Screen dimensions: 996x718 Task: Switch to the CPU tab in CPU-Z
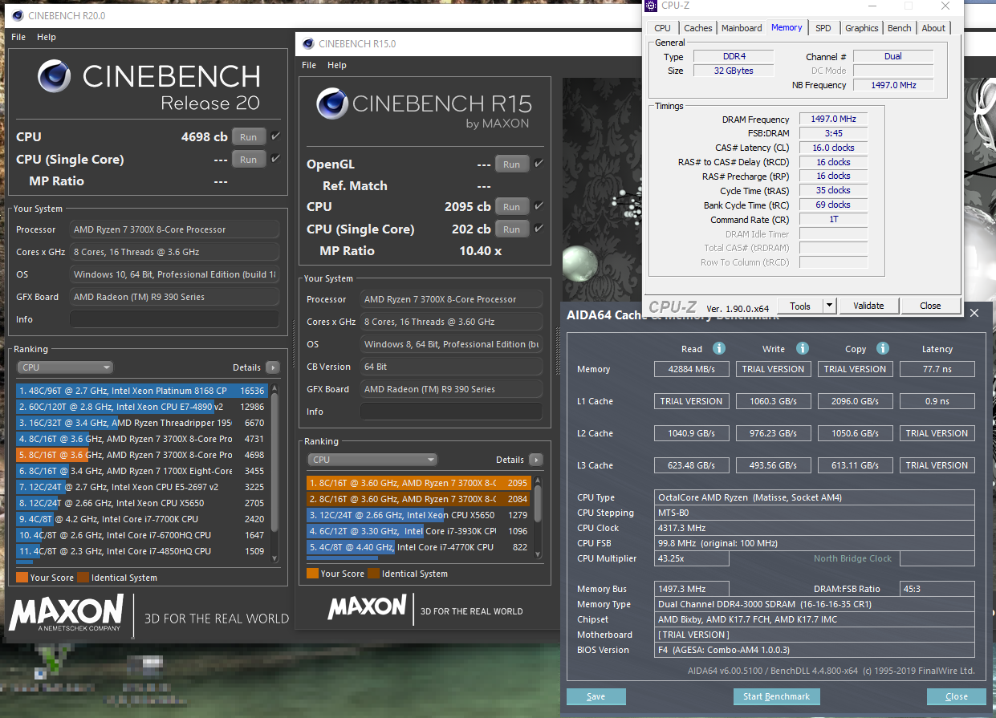[663, 28]
